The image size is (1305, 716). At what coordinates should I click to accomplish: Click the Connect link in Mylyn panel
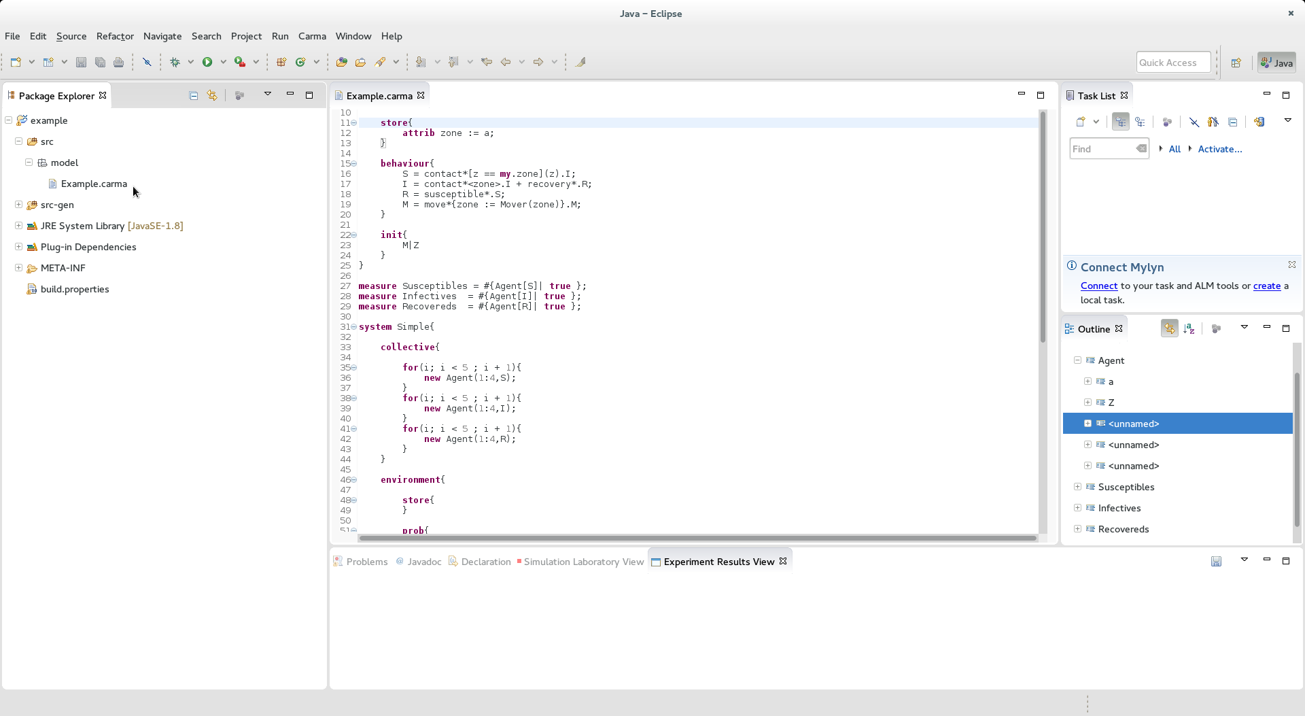(x=1099, y=286)
